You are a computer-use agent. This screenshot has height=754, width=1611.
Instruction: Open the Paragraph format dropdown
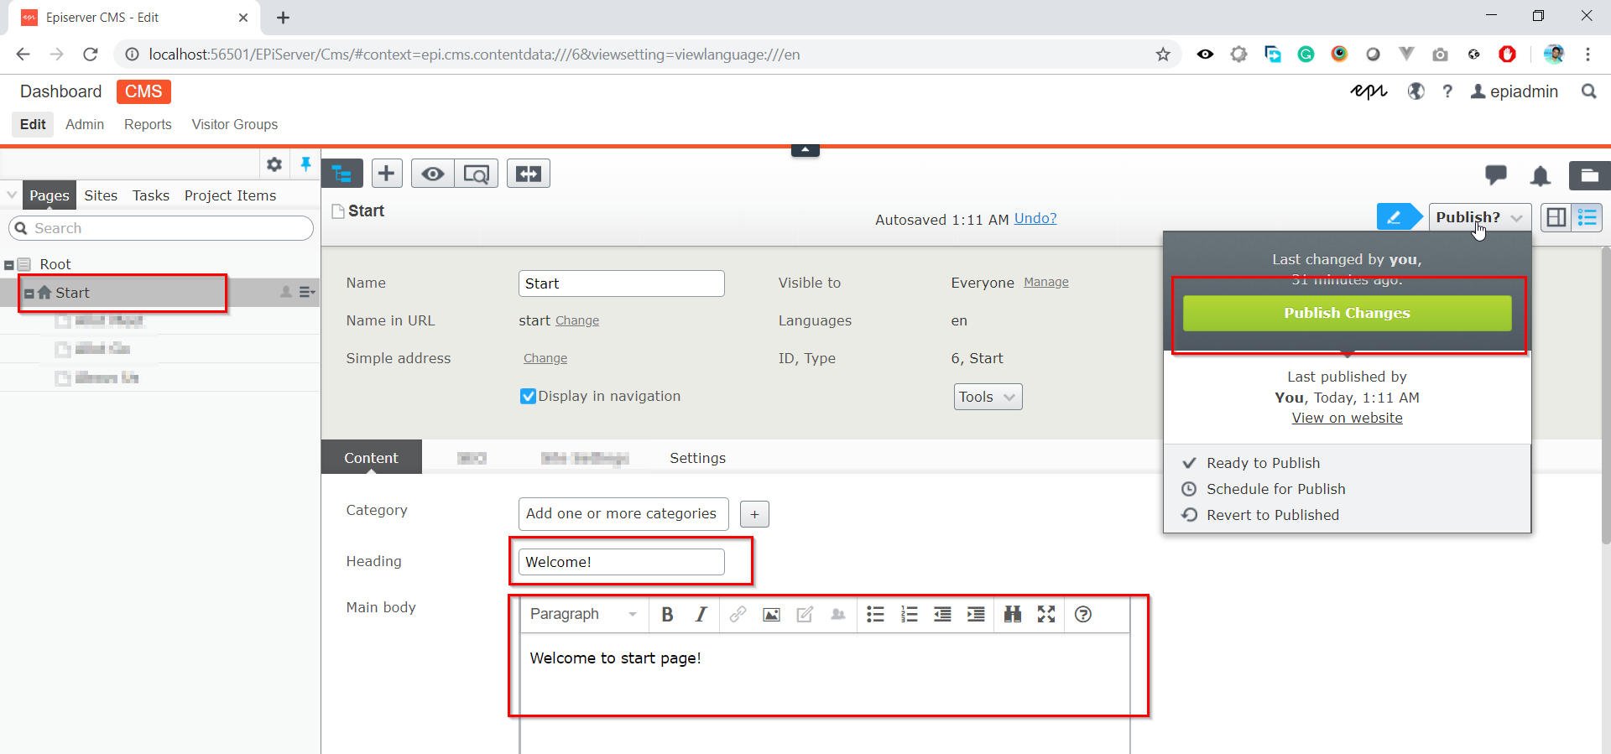click(583, 615)
